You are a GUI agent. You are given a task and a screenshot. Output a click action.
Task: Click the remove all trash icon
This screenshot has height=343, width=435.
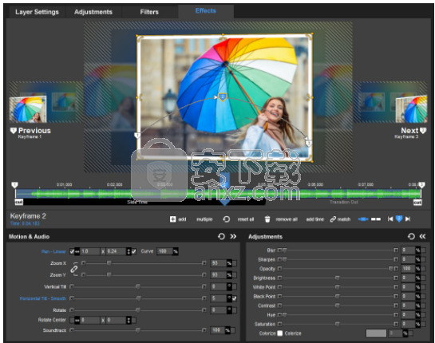(267, 219)
